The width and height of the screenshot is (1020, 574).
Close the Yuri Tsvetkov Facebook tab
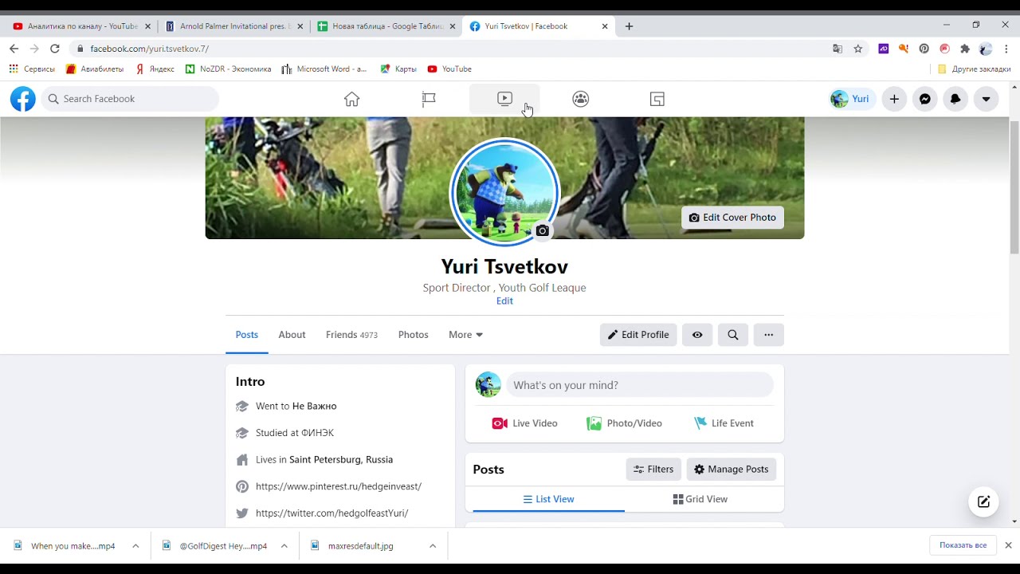click(605, 26)
